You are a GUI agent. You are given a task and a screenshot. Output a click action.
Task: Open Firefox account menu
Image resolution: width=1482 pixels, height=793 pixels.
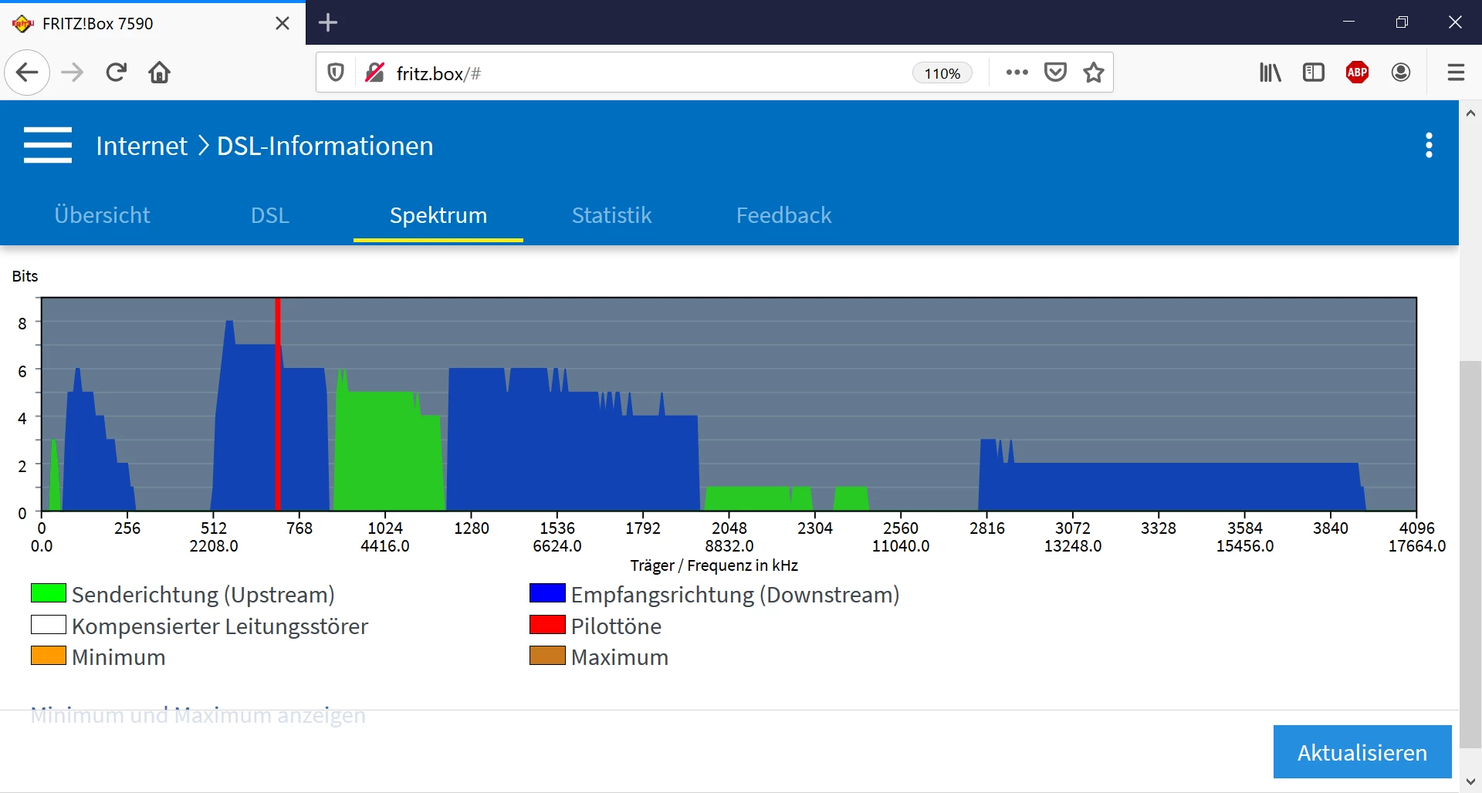(1401, 73)
